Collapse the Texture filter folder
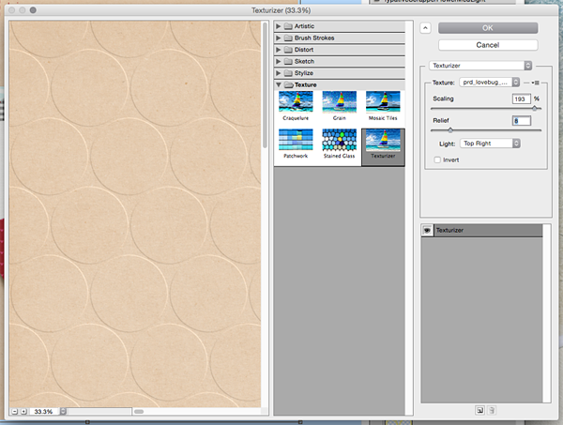The height and width of the screenshot is (425, 563). click(x=279, y=84)
